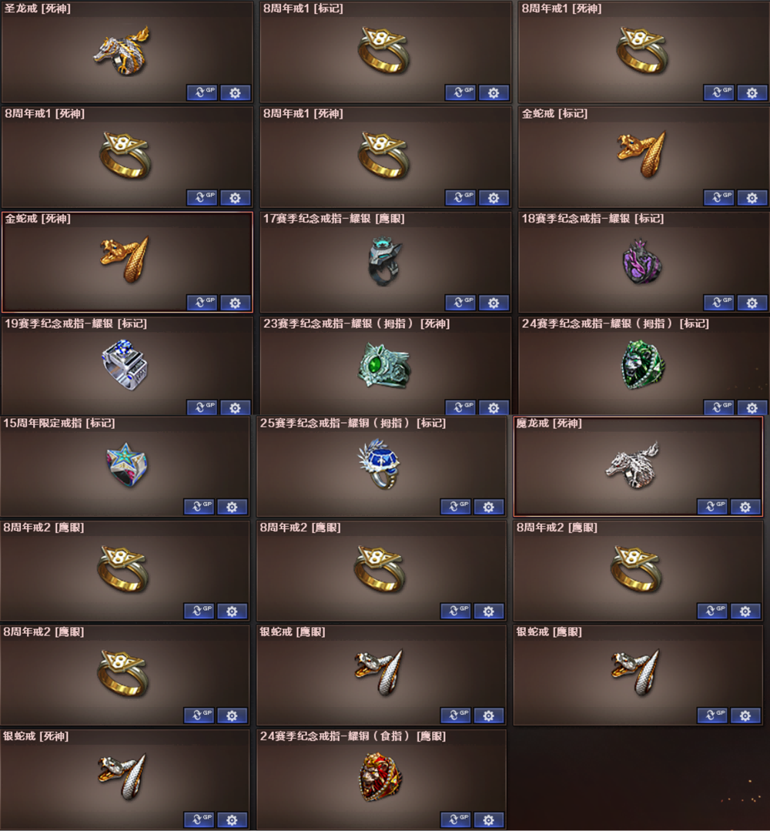Screen dimensions: 770x831
Task: Select 25赛季纪念戒指 blue gem ring image
Action: pos(380,464)
